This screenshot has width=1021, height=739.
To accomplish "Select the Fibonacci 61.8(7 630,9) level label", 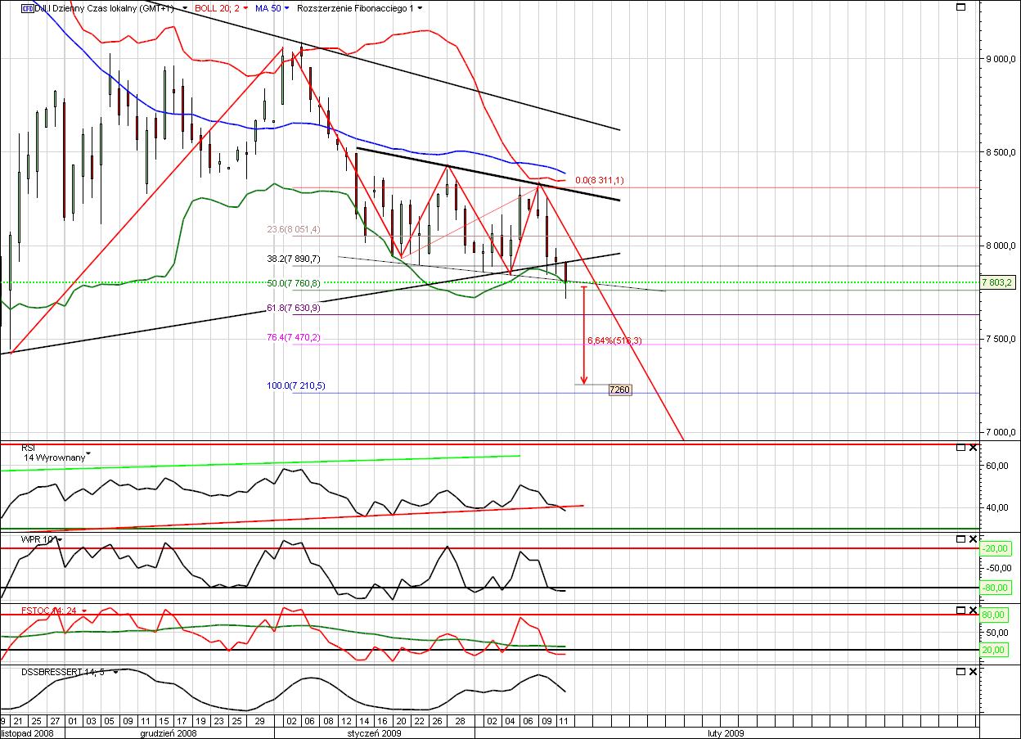I will [x=295, y=309].
